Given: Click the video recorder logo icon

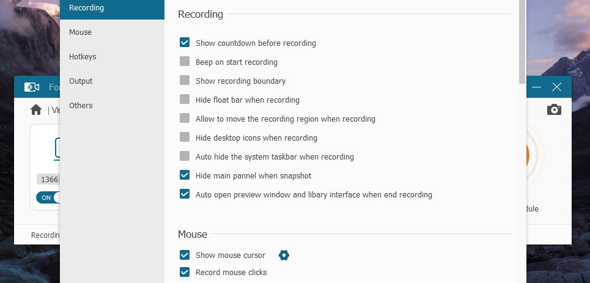Looking at the screenshot, I should 32,87.
